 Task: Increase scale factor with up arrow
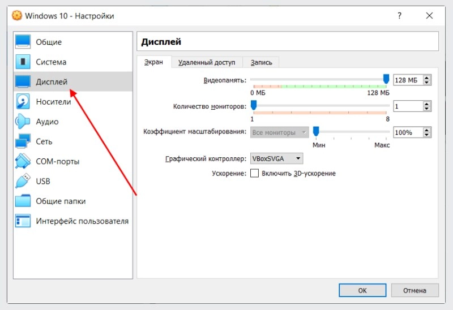pos(427,130)
